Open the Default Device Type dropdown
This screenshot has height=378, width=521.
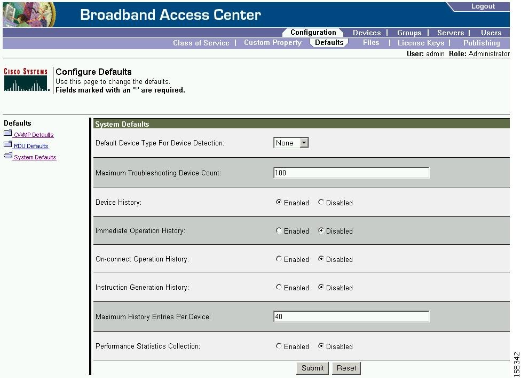pos(291,143)
